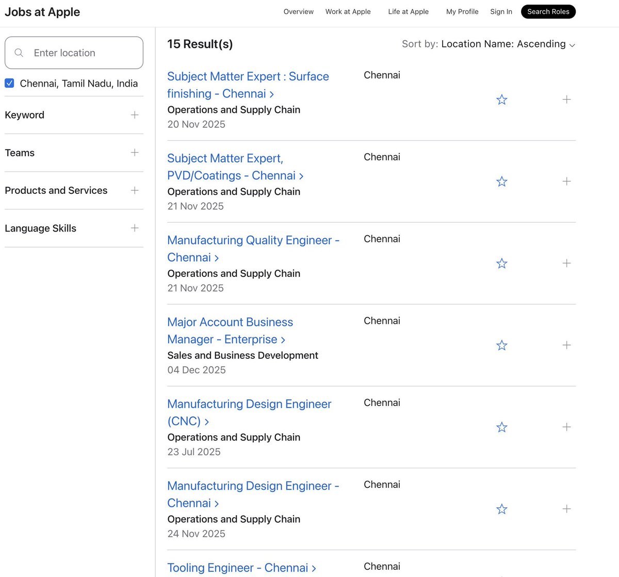Open Life at Apple nav item
This screenshot has width=619, height=577.
409,11
